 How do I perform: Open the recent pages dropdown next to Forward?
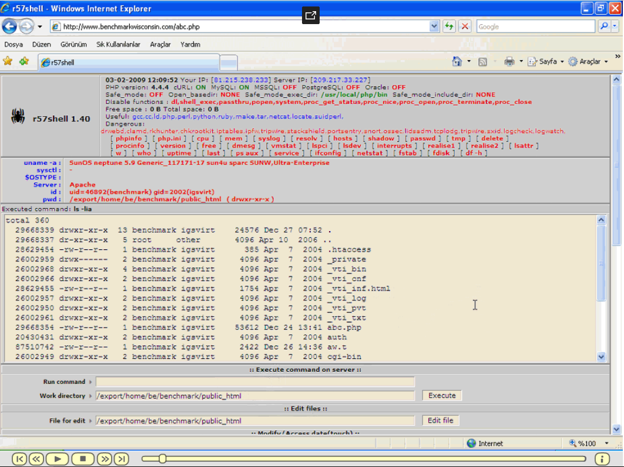(x=40, y=26)
